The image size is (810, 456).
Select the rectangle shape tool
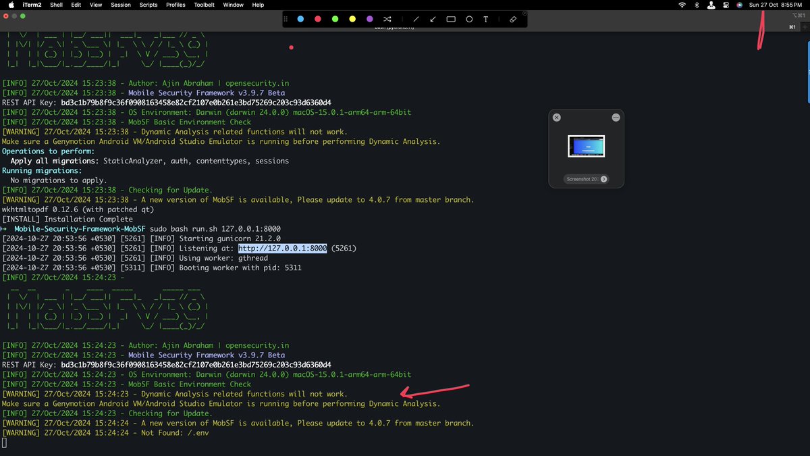[x=451, y=19]
